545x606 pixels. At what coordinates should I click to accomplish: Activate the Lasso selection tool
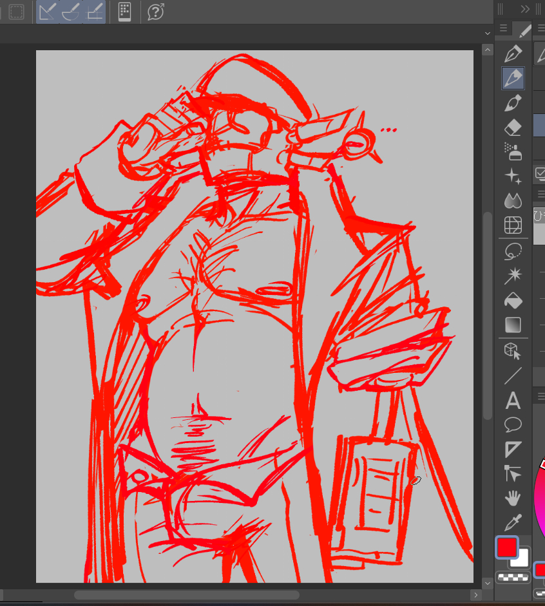pos(513,251)
